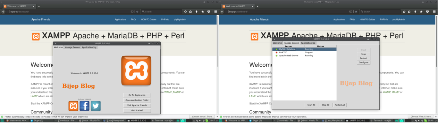Click the home icon in the left Firefox window
This screenshot has width=438, height=124.
(202, 11)
